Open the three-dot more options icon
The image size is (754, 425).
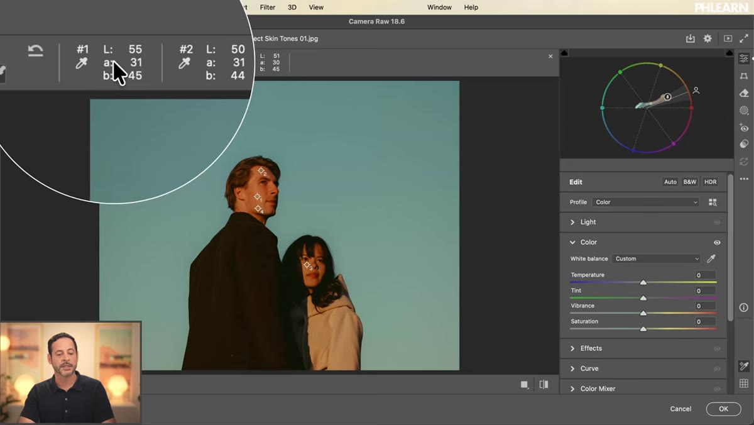[x=744, y=179]
